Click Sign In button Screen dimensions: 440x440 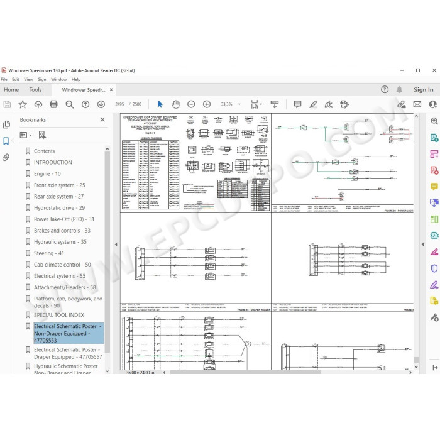click(x=423, y=89)
